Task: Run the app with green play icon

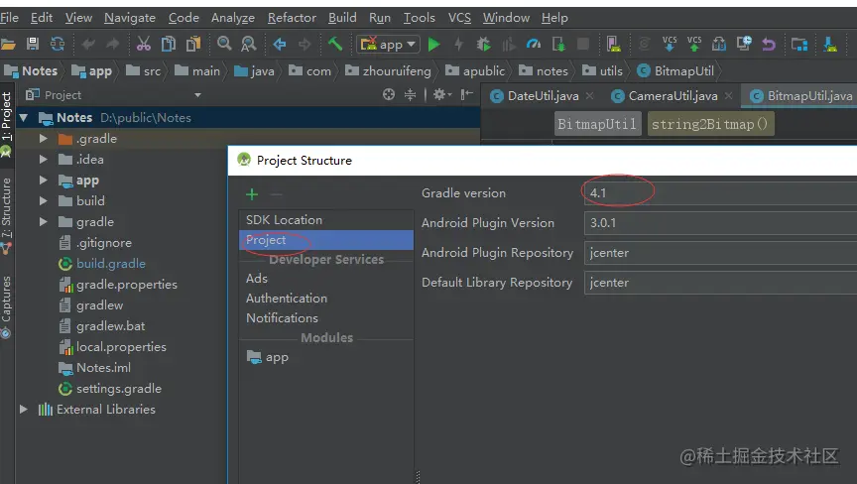Action: (x=434, y=45)
